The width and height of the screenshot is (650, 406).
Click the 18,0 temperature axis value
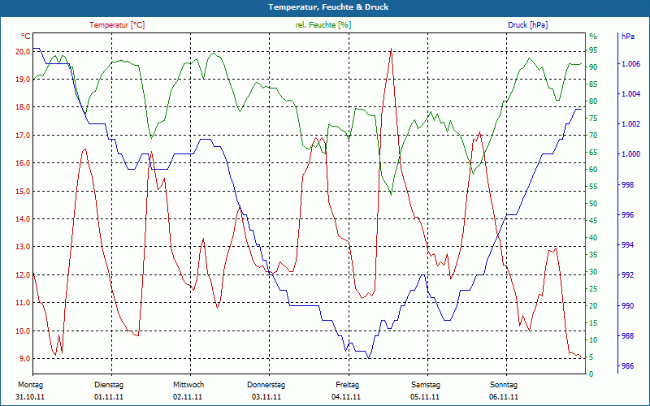coord(24,107)
